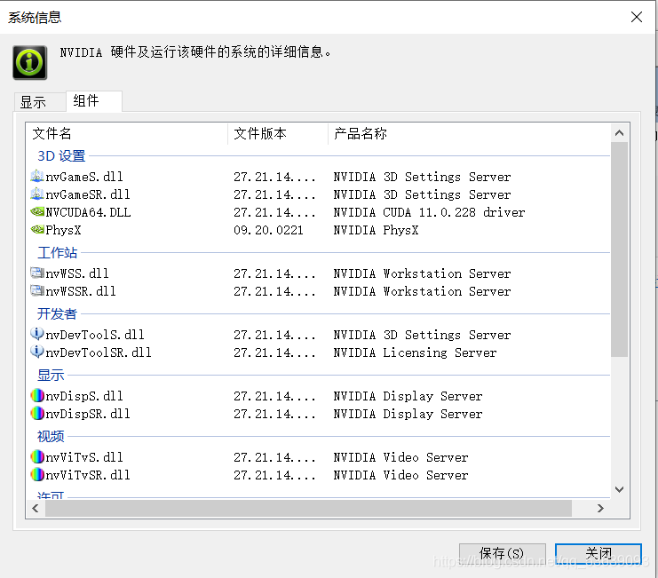The width and height of the screenshot is (658, 578).
Task: Click the horizontal scrollbar thumb
Action: 308,509
